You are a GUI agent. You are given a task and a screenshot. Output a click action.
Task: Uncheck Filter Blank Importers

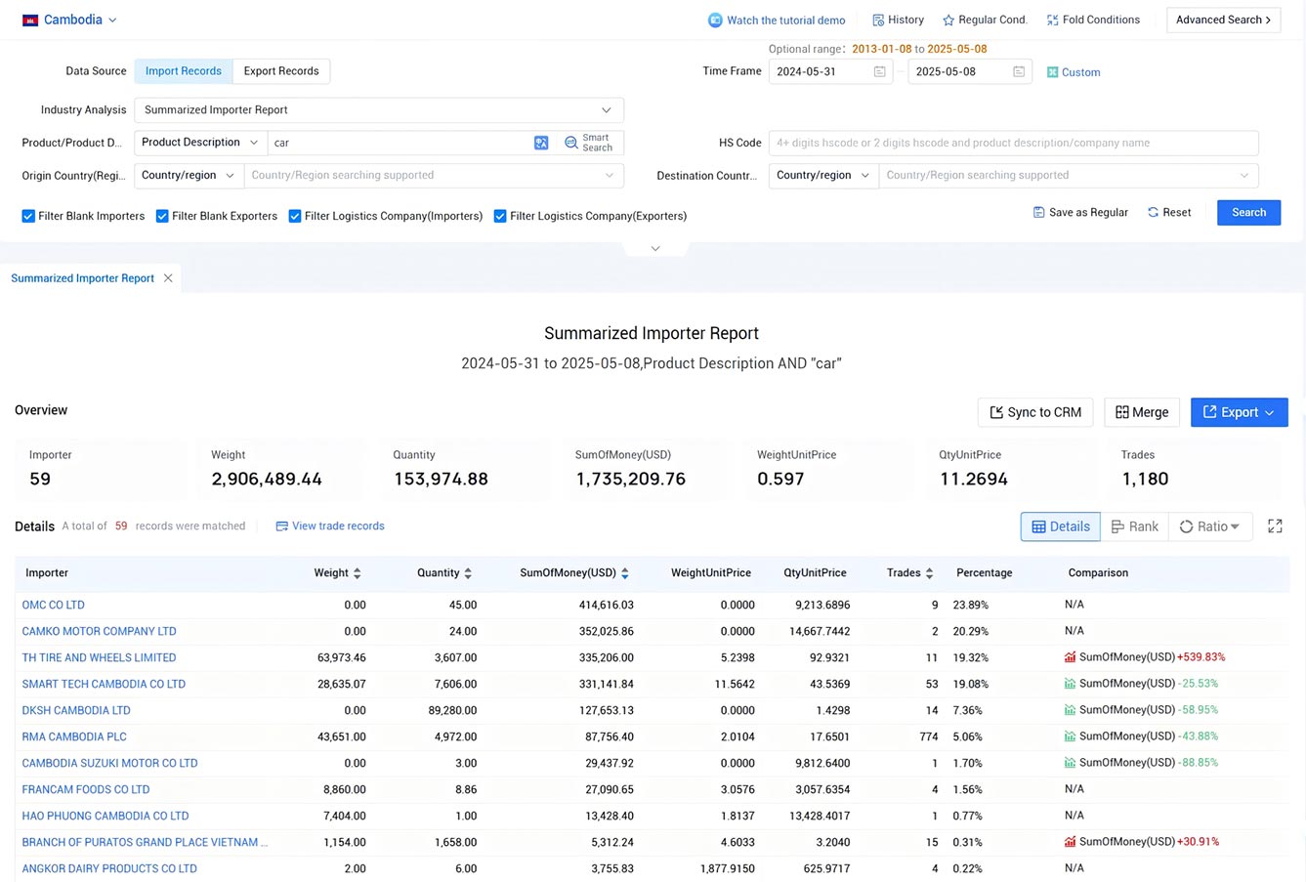point(28,216)
